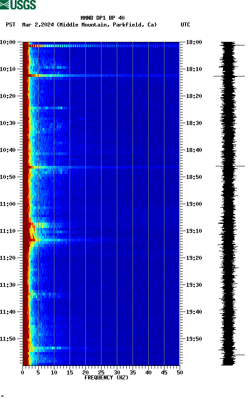
Task: Click the '30' frequency axis tick label
Action: coord(117,373)
